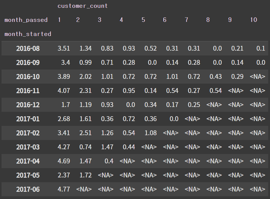This screenshot has height=199, width=270.
Task: Select column header 1 under month_passed
Action: pyautogui.click(x=59, y=20)
